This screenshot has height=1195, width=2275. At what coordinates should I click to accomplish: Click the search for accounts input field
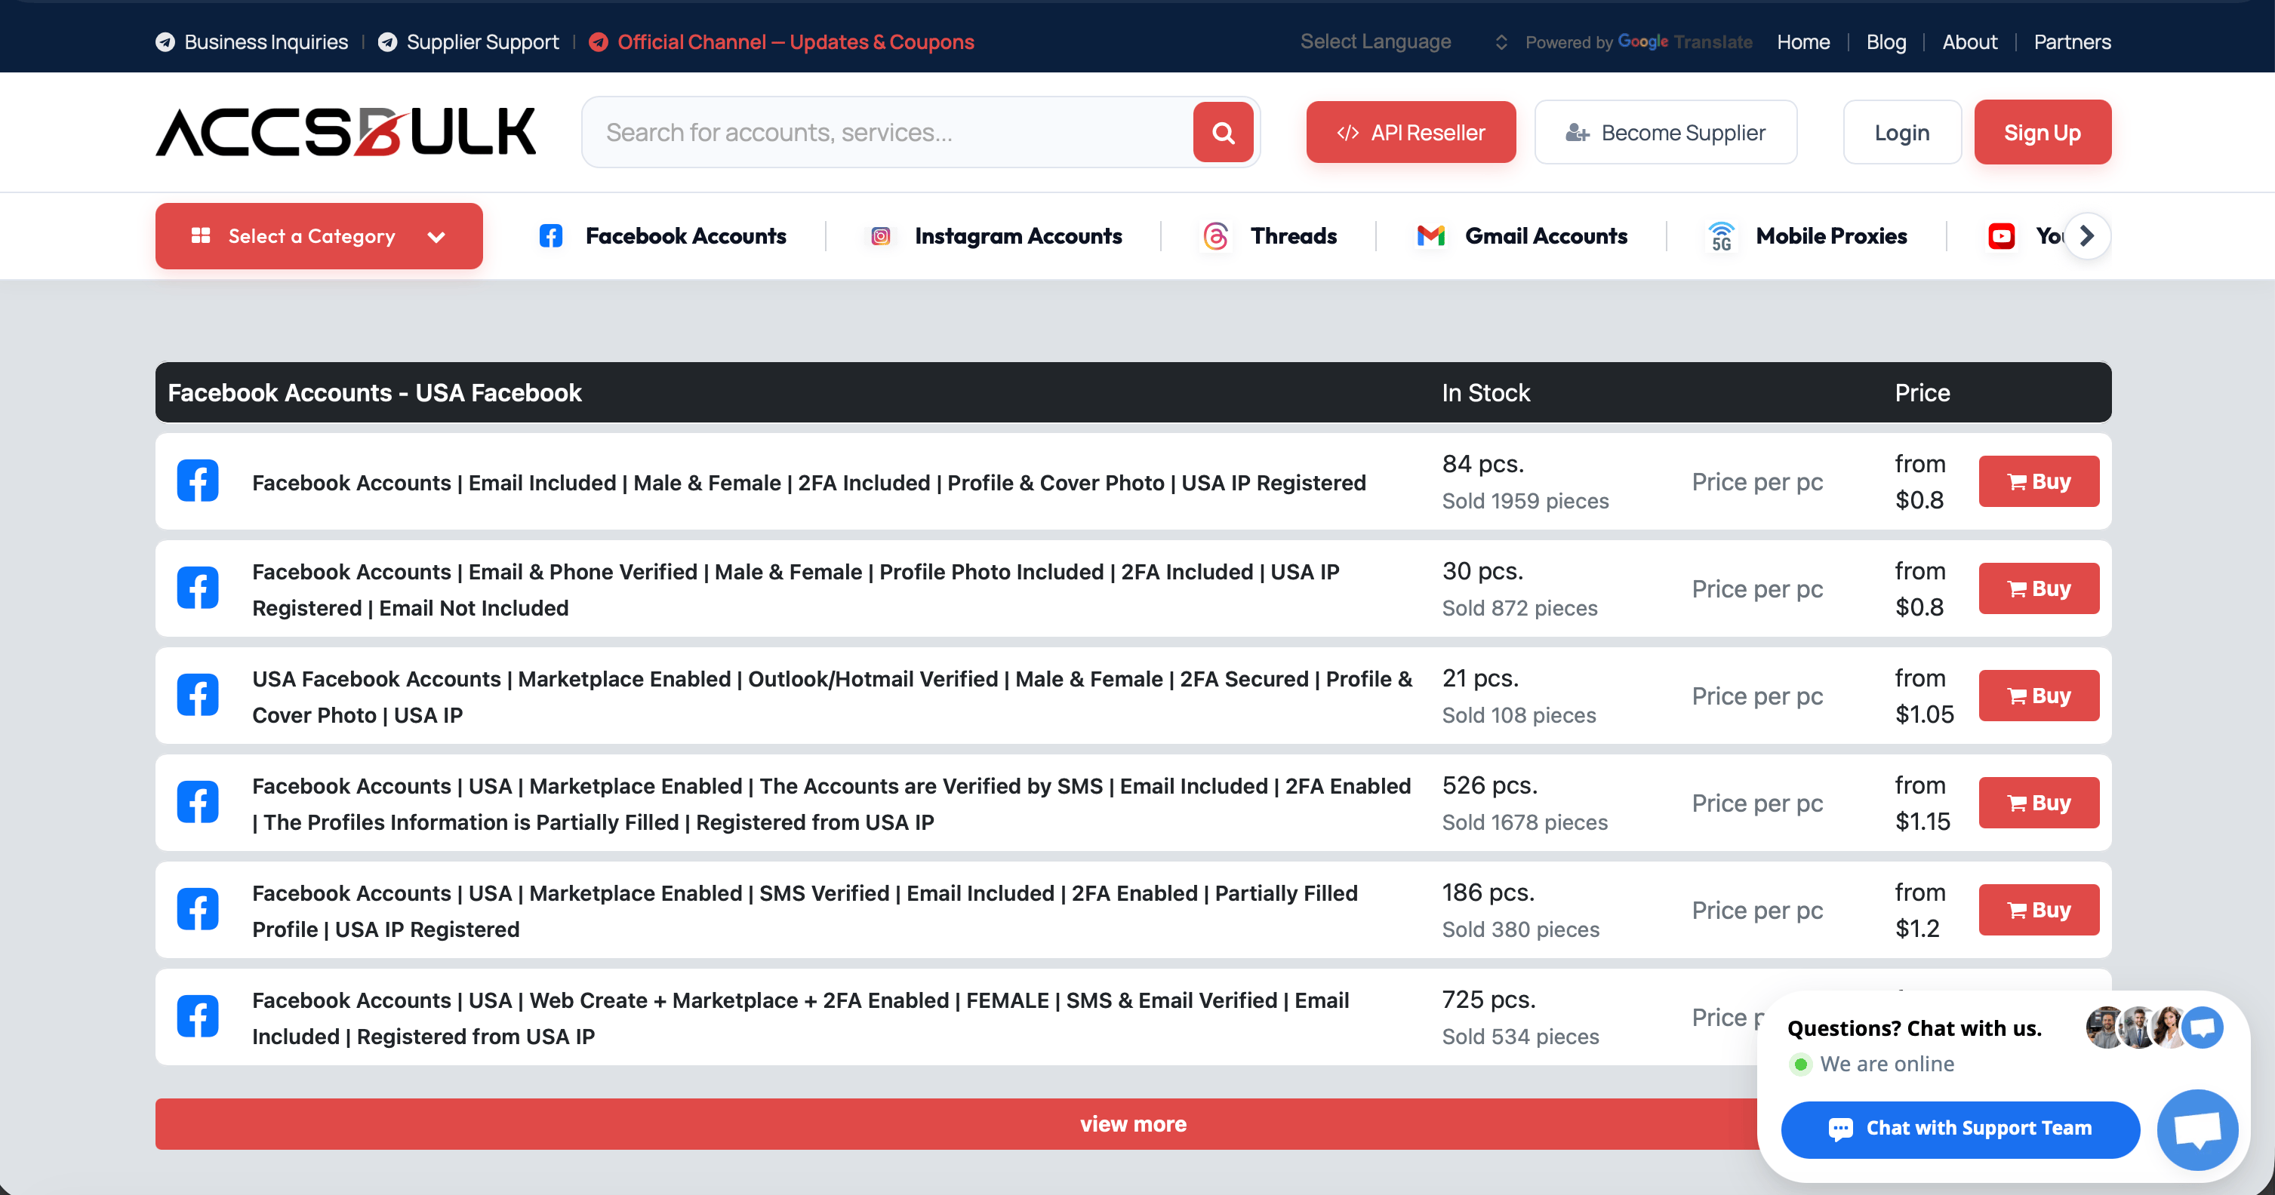[x=888, y=132]
